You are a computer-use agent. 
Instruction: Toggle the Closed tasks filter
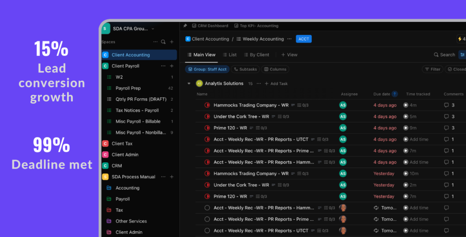456,69
